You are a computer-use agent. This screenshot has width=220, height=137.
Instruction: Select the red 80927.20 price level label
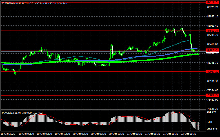[213, 71]
